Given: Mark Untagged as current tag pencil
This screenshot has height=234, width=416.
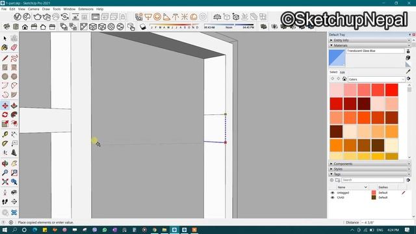Looking at the screenshot, I should pos(403,193).
